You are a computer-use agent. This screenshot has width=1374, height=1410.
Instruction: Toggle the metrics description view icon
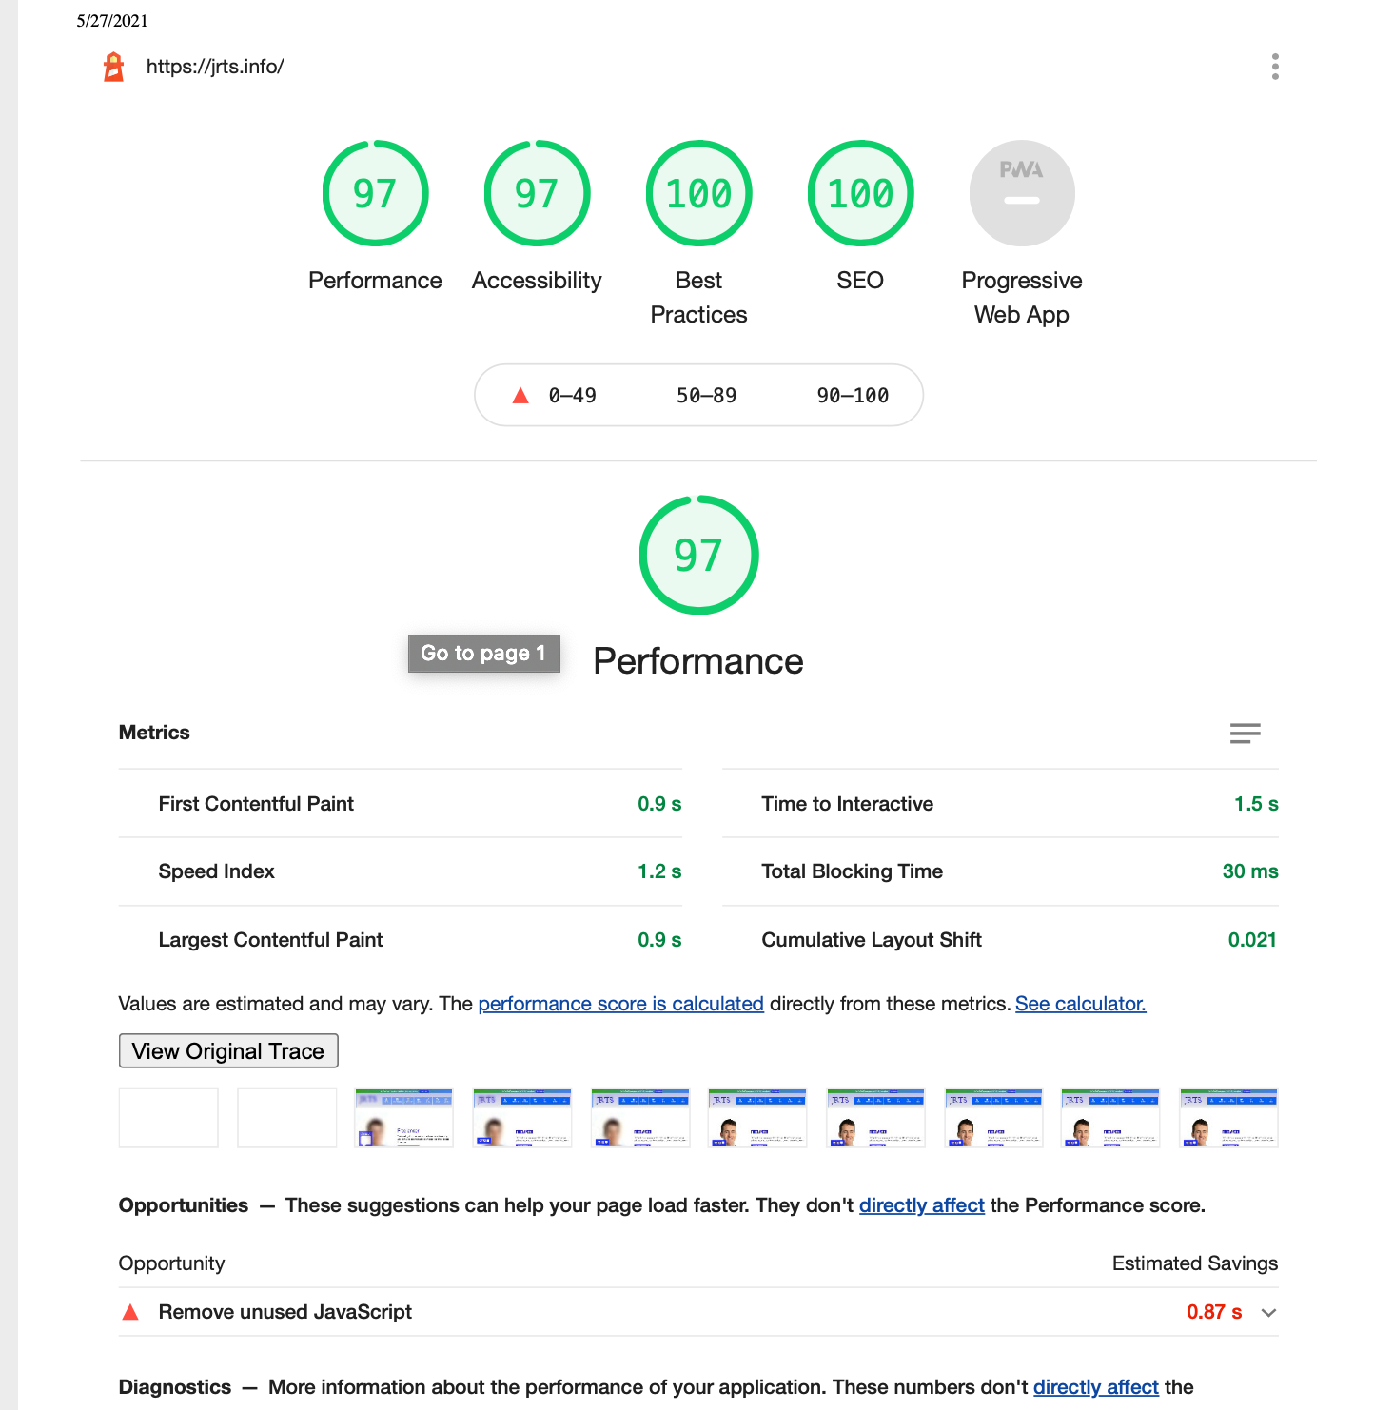click(x=1245, y=734)
